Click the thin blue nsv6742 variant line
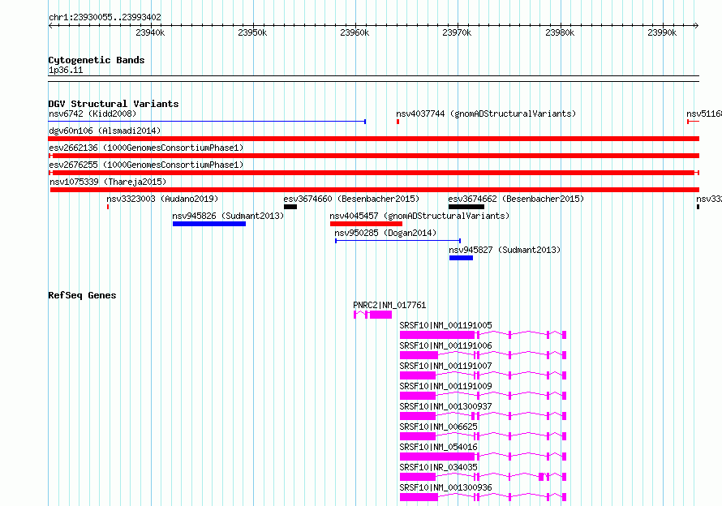Viewport: 722px width, 506px height. (x=207, y=122)
